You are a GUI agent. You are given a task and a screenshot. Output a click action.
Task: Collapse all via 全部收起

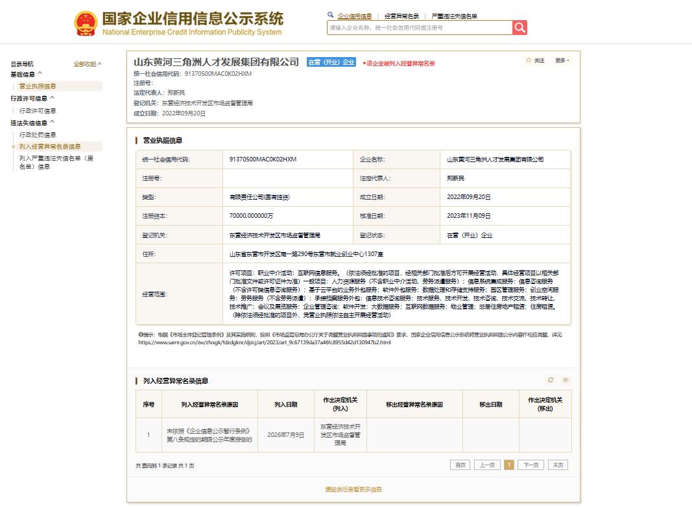pyautogui.click(x=88, y=64)
